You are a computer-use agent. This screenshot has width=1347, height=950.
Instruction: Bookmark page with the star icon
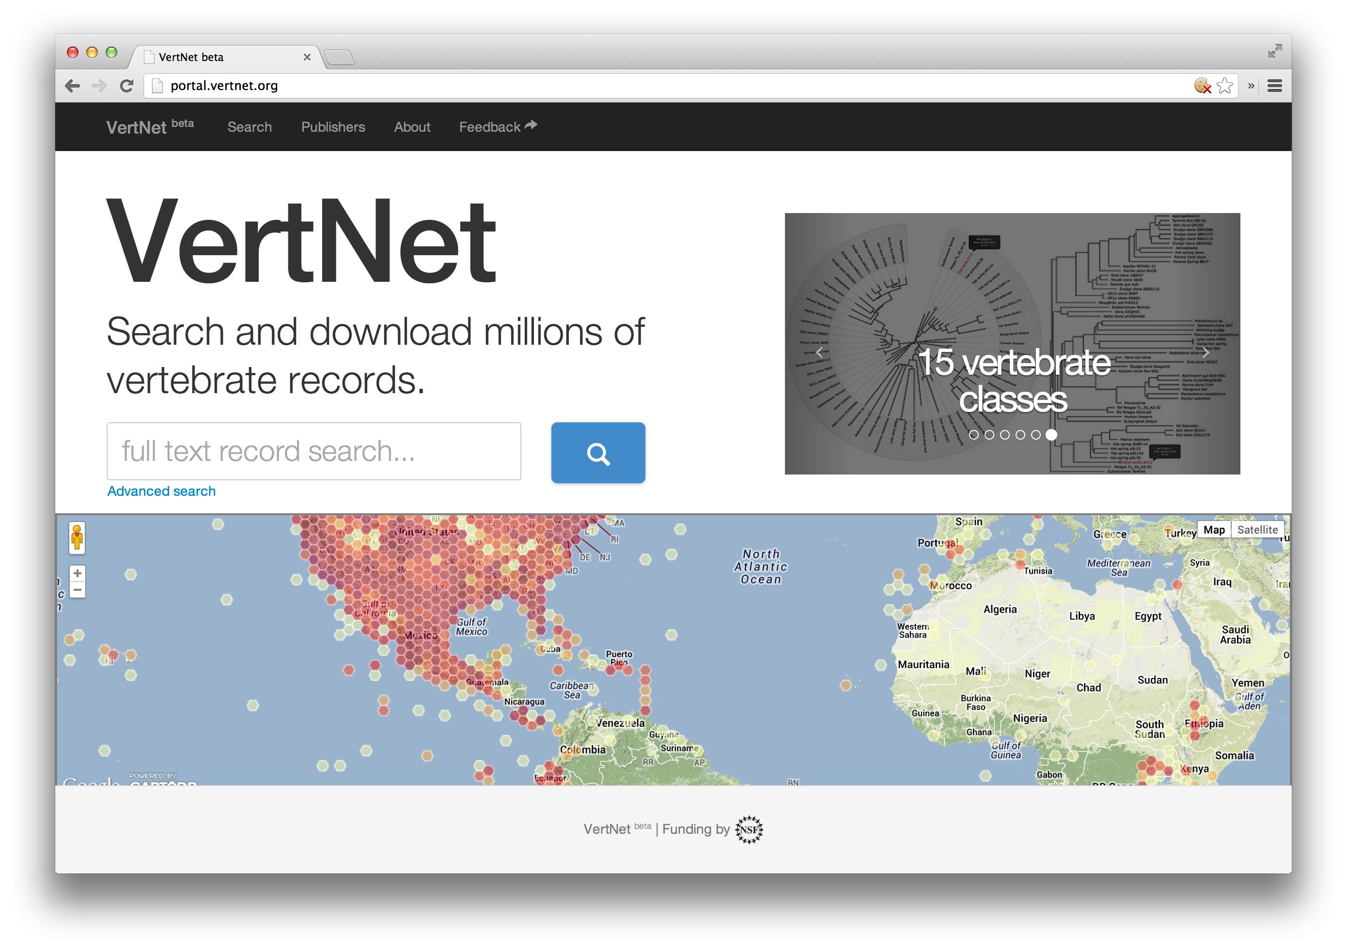point(1224,86)
